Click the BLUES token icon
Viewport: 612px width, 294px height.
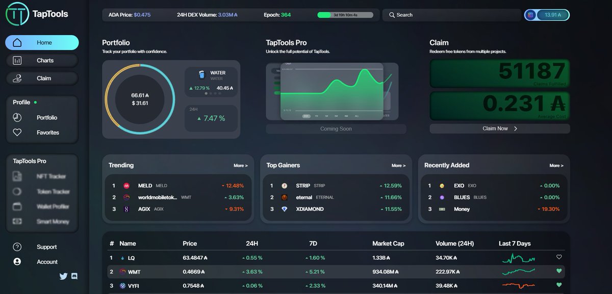(x=442, y=198)
